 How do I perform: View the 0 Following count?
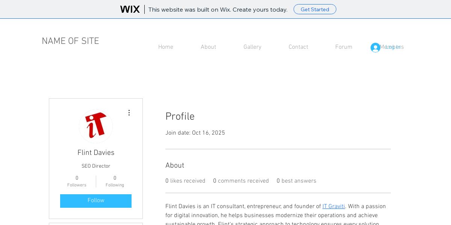(x=115, y=181)
